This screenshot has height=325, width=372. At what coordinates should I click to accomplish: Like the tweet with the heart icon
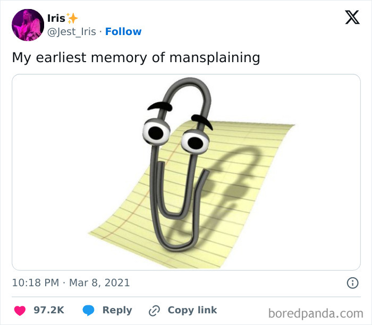click(20, 311)
